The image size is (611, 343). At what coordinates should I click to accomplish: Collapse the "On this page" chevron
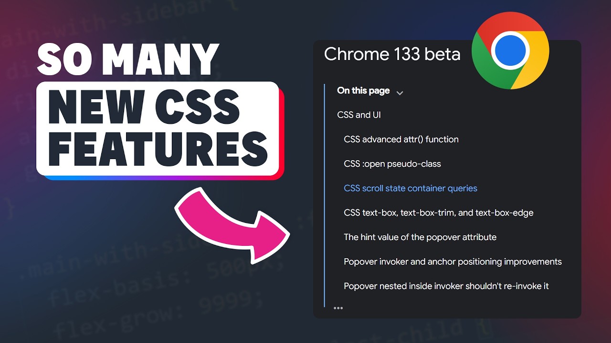click(400, 92)
